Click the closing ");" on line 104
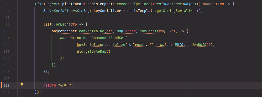 (62, 58)
